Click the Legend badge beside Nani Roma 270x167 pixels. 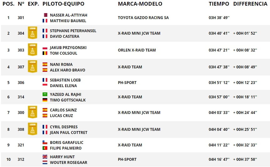(33, 66)
